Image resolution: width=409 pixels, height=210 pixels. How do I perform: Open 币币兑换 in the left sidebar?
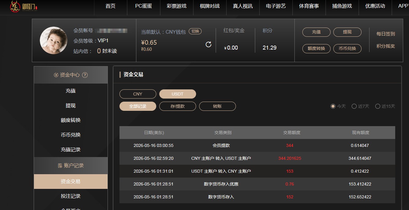click(71, 135)
